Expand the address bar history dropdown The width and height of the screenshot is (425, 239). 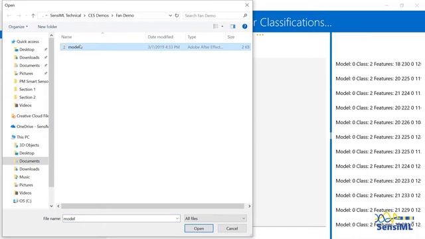170,16
